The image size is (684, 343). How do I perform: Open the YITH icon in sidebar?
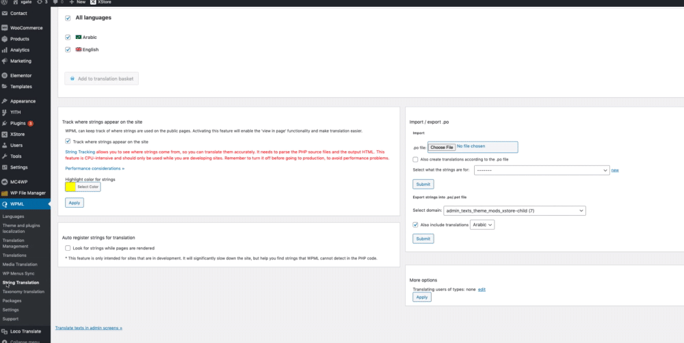coord(4,112)
